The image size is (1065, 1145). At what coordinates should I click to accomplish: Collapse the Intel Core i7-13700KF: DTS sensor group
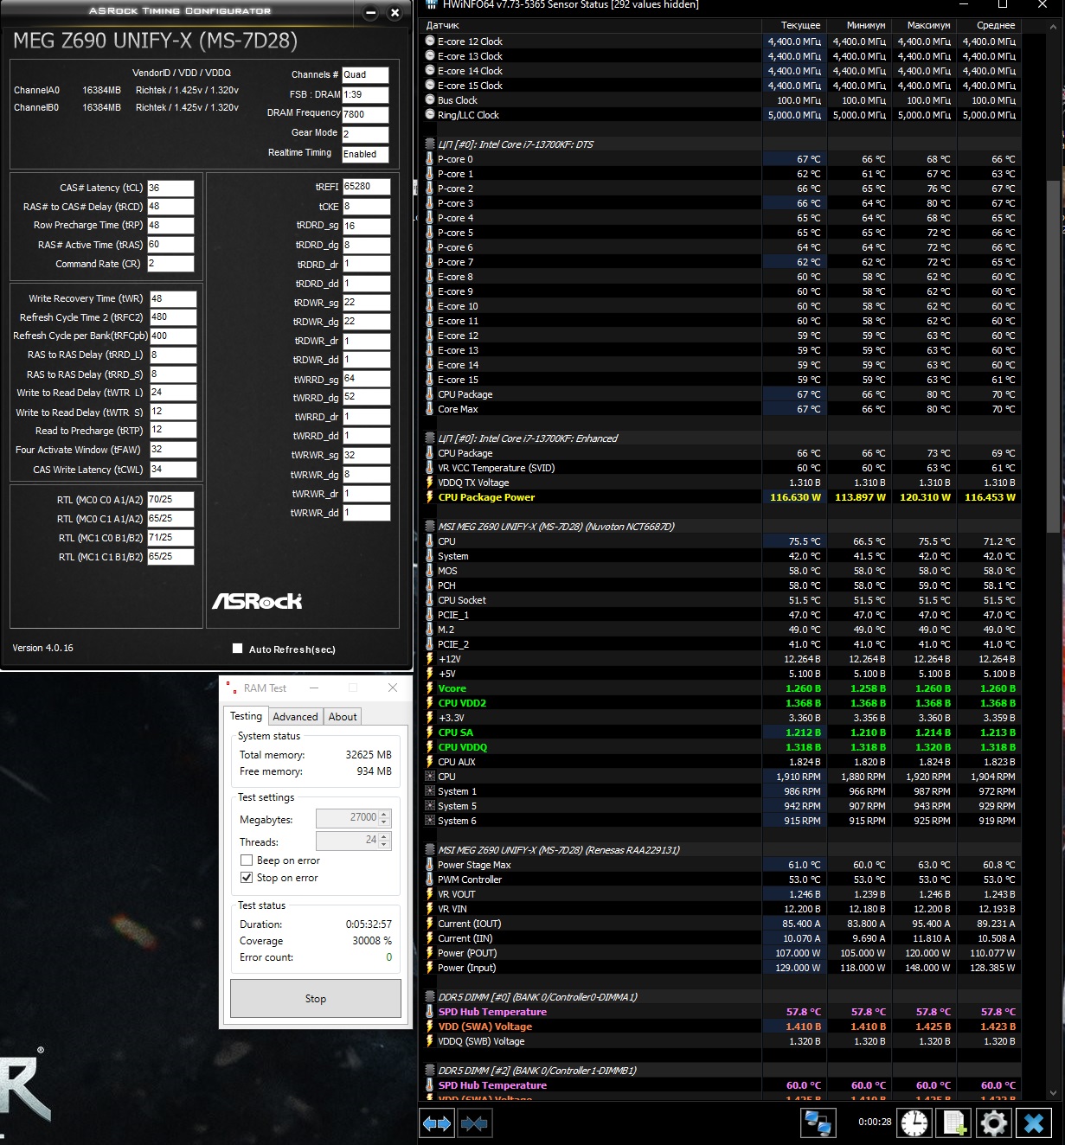(430, 144)
